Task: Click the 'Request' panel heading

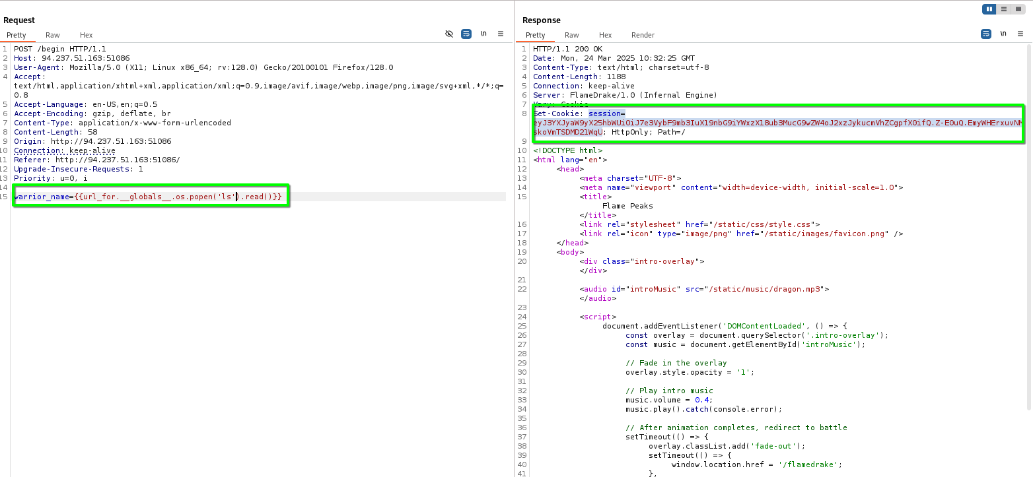Action: coord(19,20)
